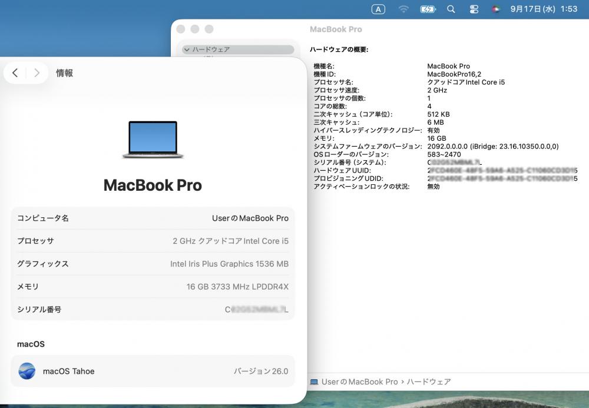Select the プロセッサ速度 value 2 GHz
The image size is (589, 408).
point(437,91)
